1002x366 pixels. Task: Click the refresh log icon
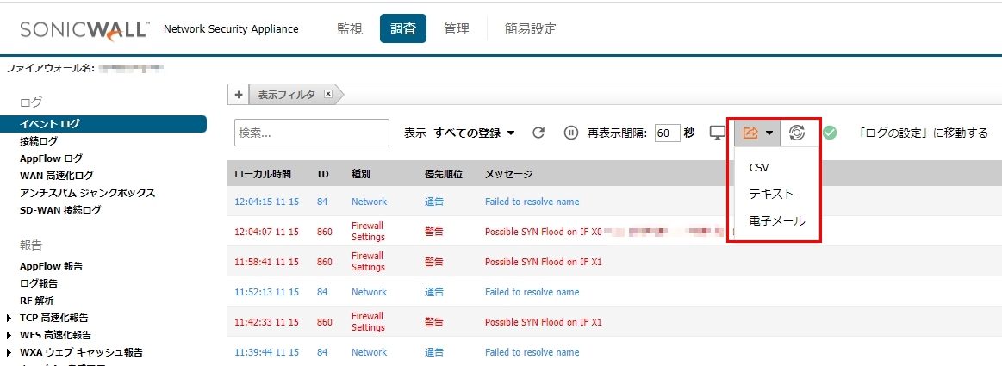[x=538, y=133]
